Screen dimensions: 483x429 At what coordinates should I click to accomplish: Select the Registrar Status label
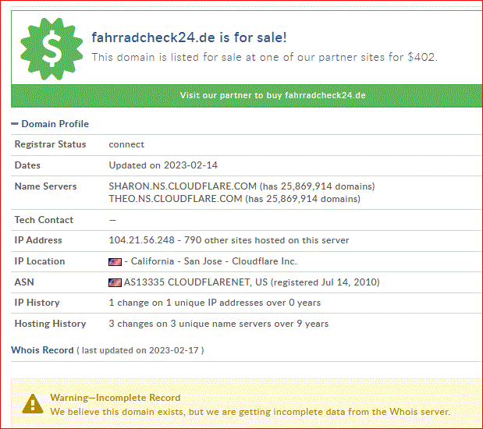coord(50,144)
